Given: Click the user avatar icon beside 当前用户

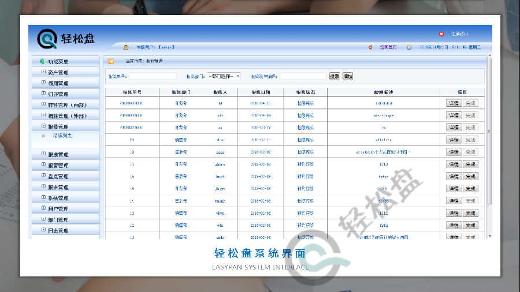Looking at the screenshot, I should [126, 47].
